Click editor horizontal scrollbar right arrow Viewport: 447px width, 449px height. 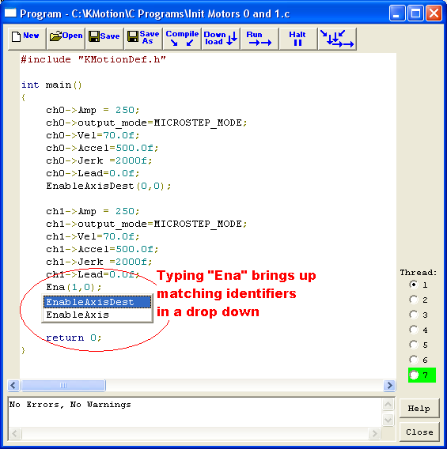(390, 386)
